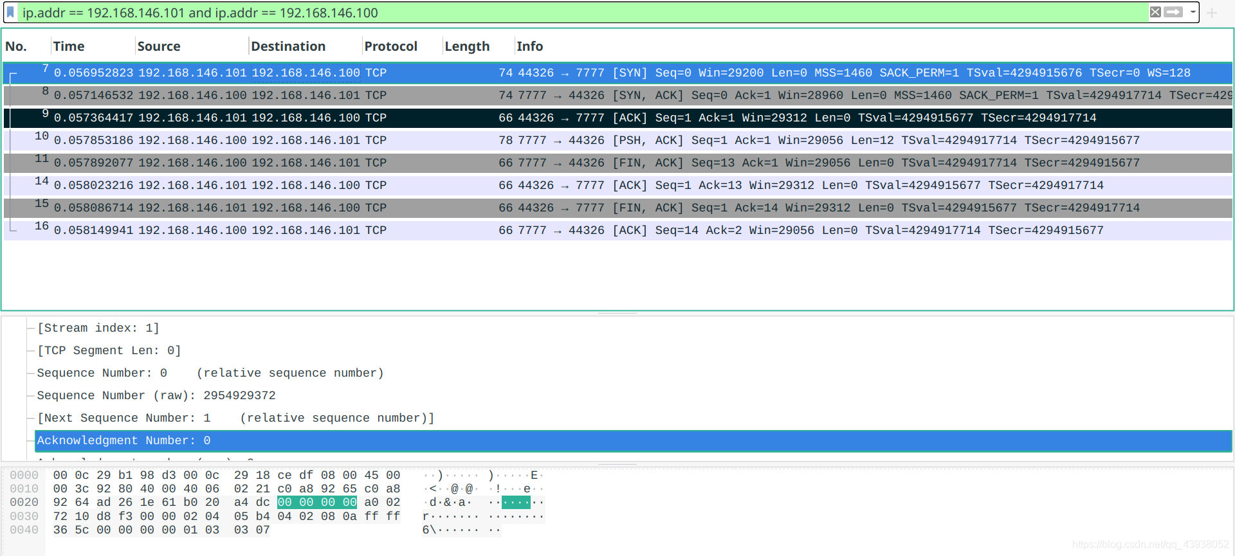
Task: Sort packets by the Time column header
Action: point(69,46)
